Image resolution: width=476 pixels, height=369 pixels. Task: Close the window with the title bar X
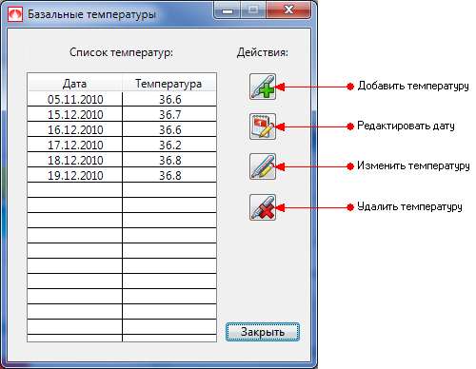(x=288, y=10)
